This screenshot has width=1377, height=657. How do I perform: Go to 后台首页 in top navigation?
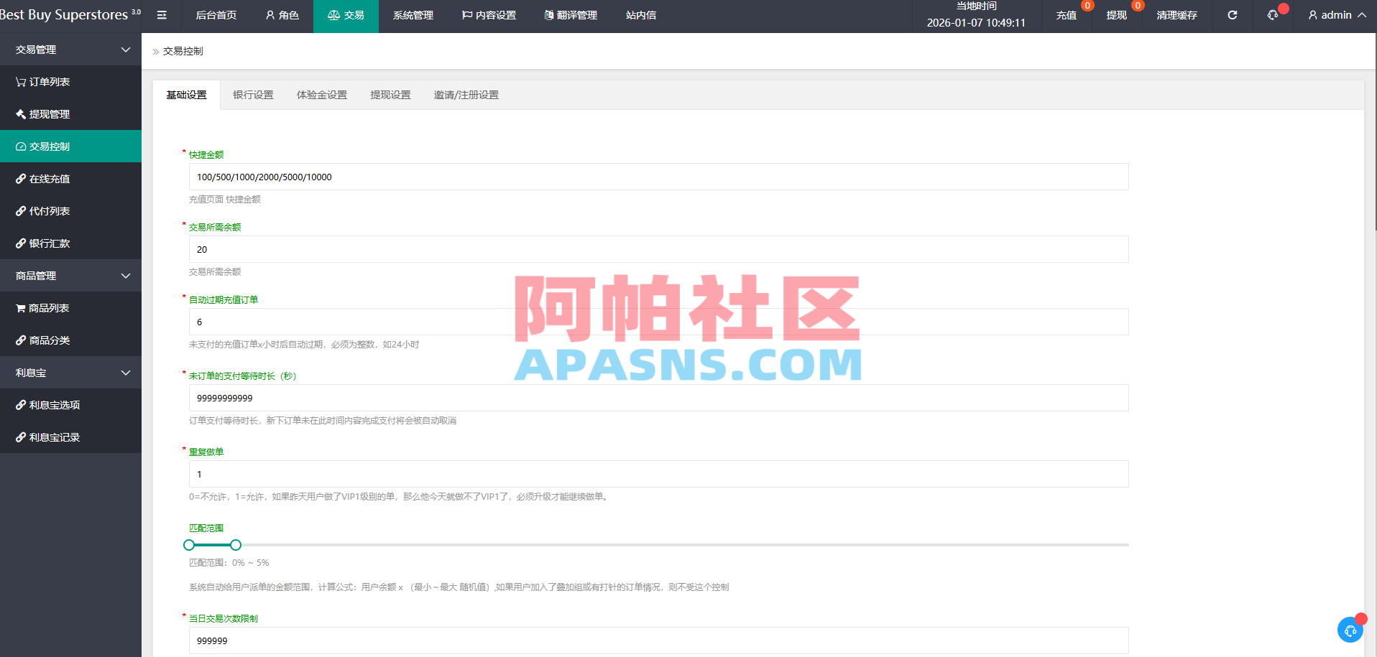tap(216, 15)
